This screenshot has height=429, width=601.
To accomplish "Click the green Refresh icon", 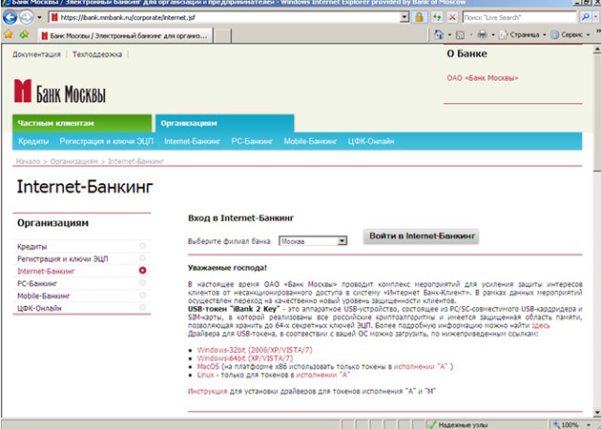I will (x=437, y=17).
